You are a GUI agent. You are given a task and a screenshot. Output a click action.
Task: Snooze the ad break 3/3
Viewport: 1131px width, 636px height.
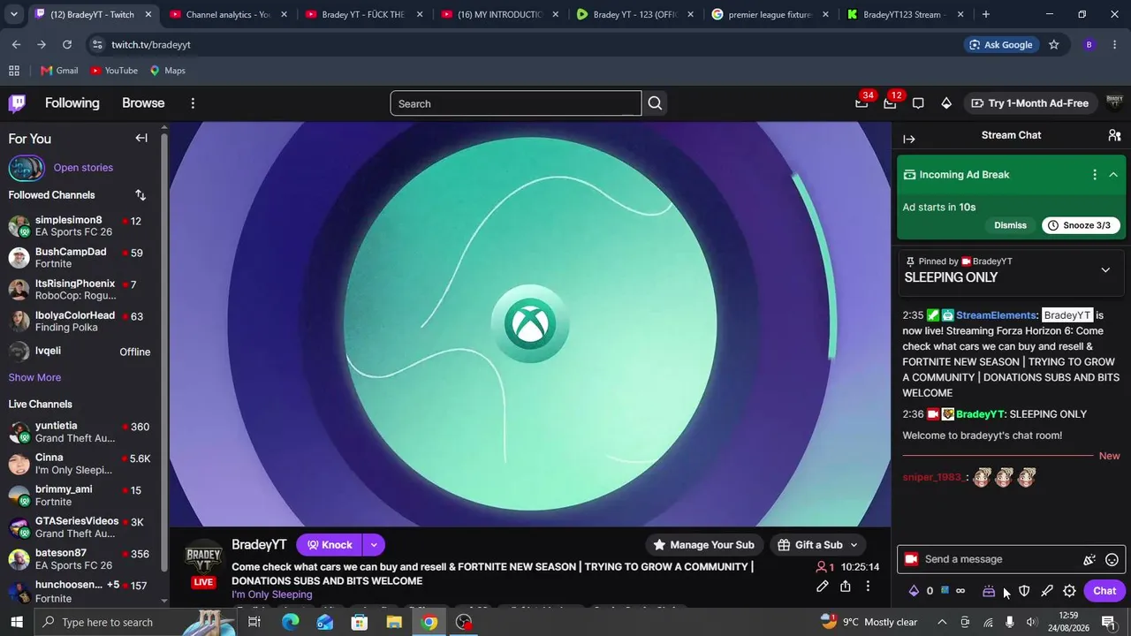[x=1082, y=225]
